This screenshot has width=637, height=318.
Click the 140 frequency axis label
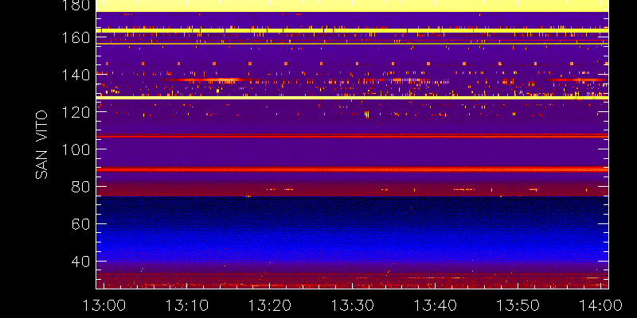pos(75,75)
